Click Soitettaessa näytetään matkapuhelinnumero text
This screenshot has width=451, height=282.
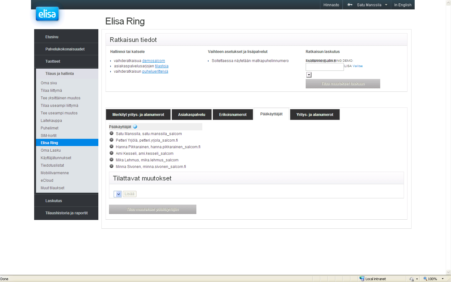(x=250, y=61)
